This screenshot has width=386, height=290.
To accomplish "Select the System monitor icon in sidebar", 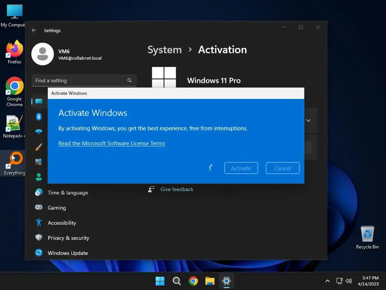I will click(x=39, y=101).
